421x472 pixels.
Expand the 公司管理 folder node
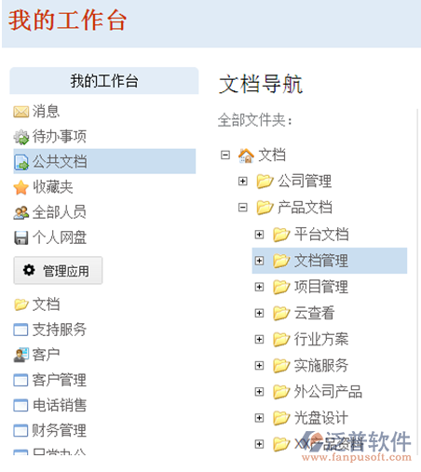coord(243,181)
